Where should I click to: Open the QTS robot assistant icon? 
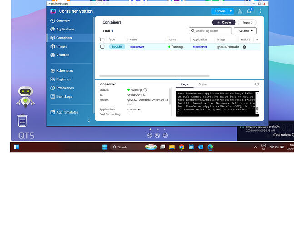[25, 97]
